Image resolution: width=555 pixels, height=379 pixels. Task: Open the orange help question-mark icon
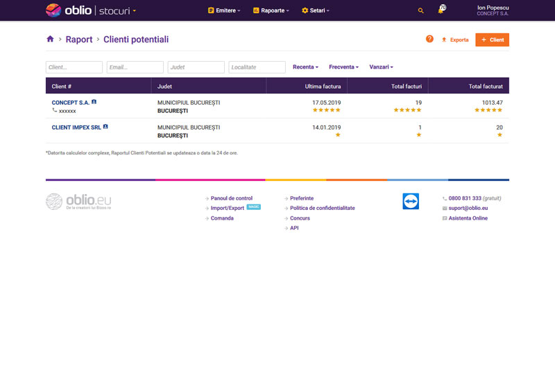(x=429, y=39)
